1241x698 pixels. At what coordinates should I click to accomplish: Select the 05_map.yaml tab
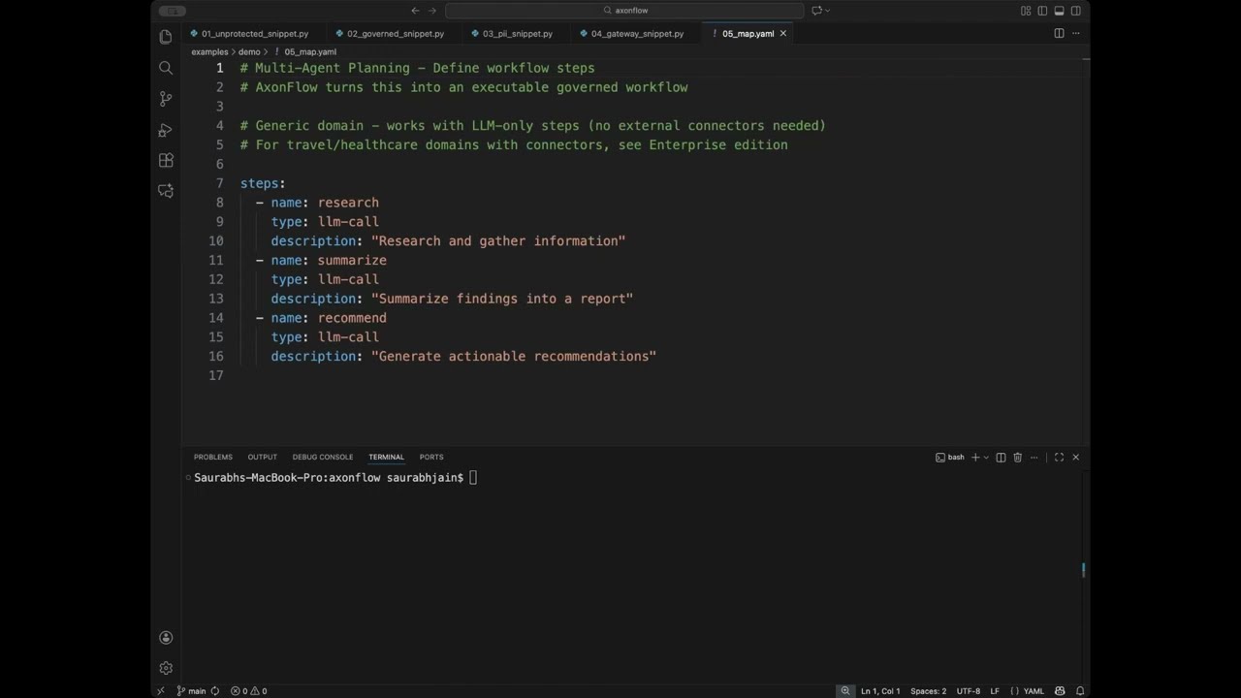click(x=748, y=34)
